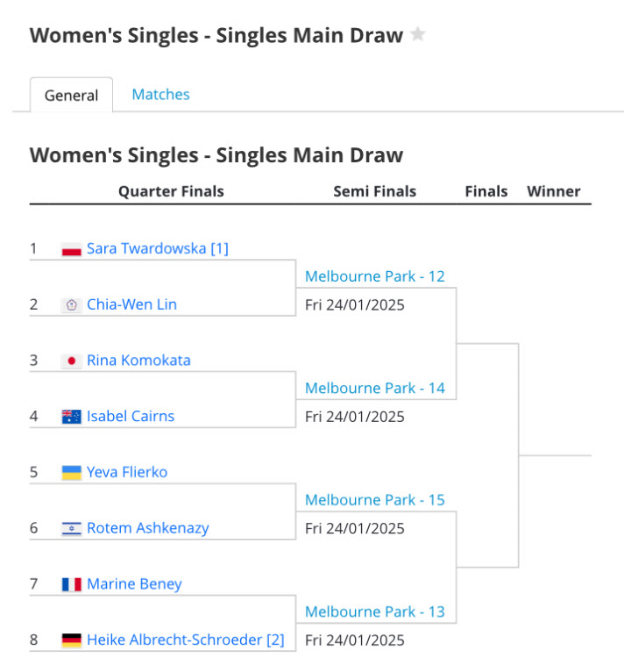Open Isabel Cairns player link
Image resolution: width=624 pixels, height=665 pixels.
(x=131, y=417)
